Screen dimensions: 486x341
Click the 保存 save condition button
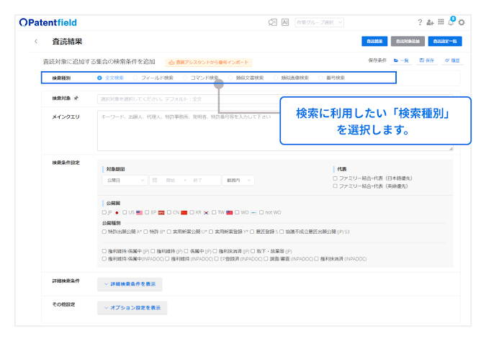coord(426,62)
